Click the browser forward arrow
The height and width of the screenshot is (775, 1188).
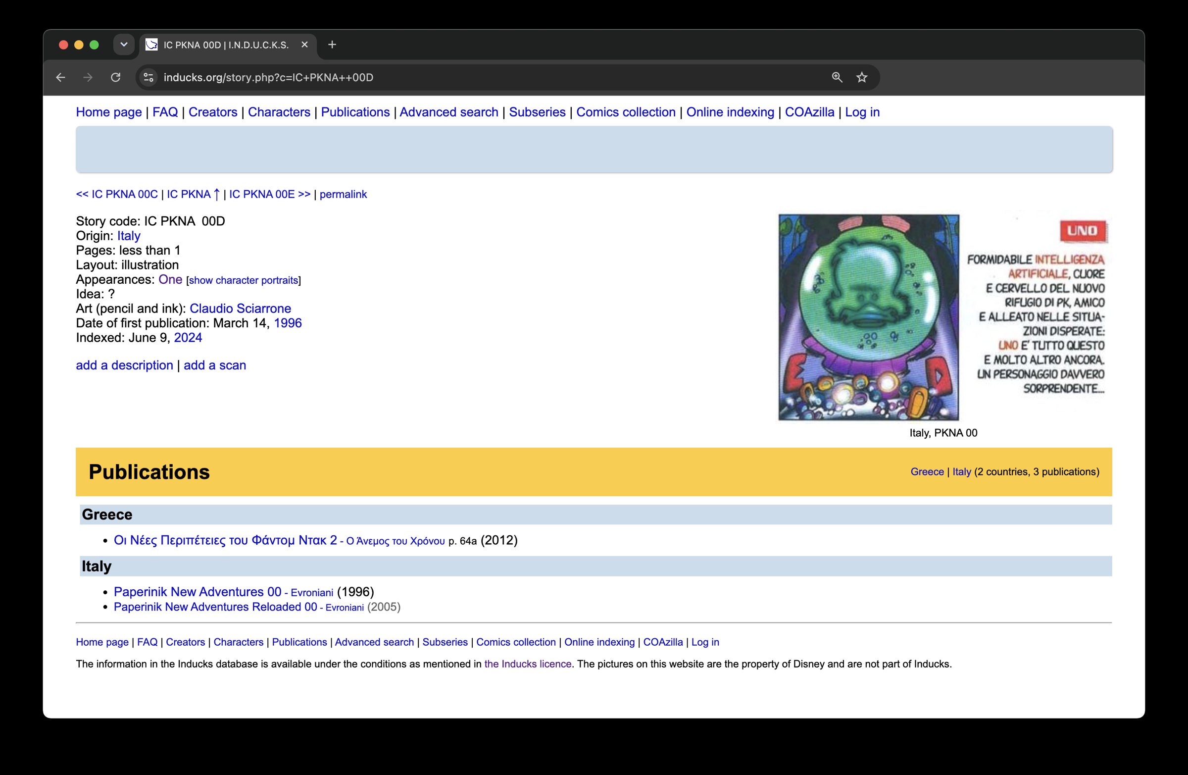click(88, 77)
